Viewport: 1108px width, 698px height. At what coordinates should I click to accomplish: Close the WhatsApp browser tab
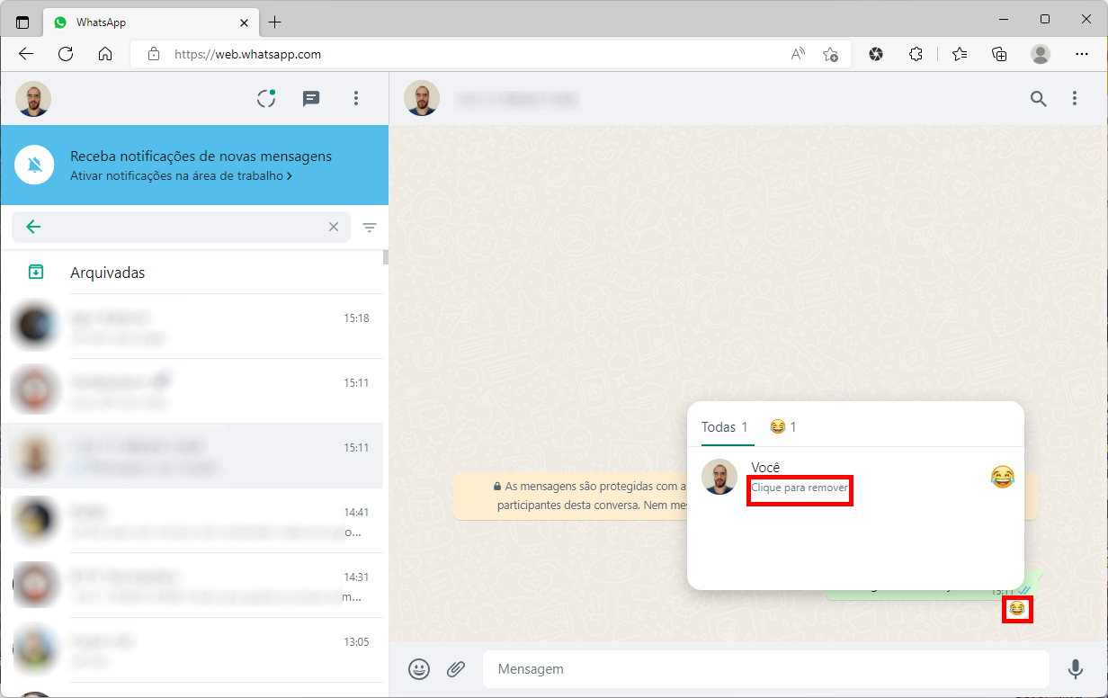(244, 22)
